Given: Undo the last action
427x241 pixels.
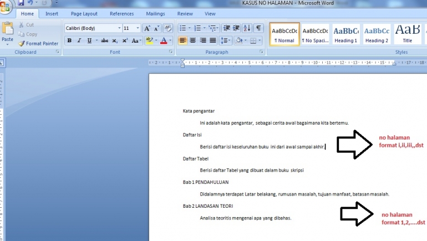Looking at the screenshot, I should [x=30, y=3].
